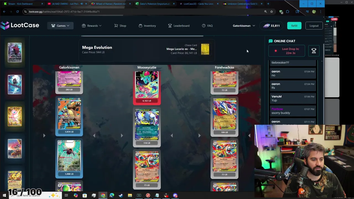Click the taskbar search box

35,195
